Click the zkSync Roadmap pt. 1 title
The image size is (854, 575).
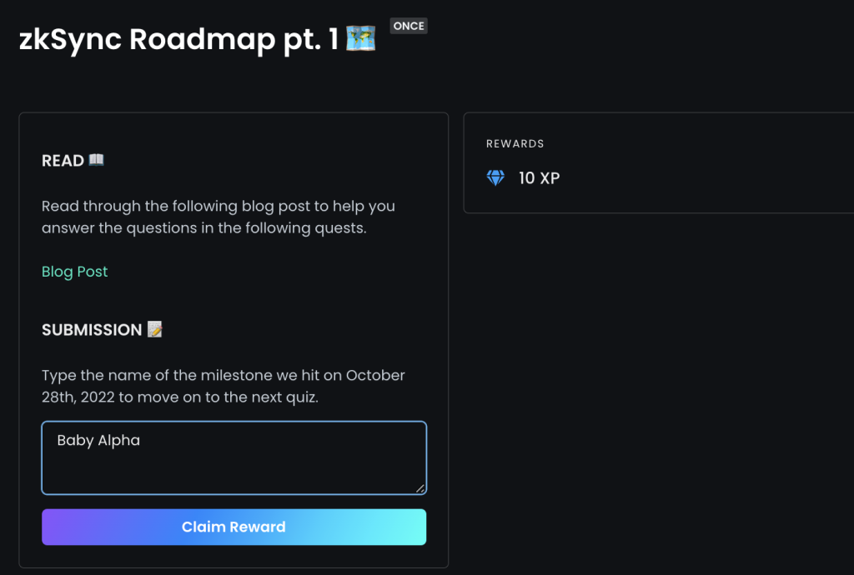click(x=178, y=40)
